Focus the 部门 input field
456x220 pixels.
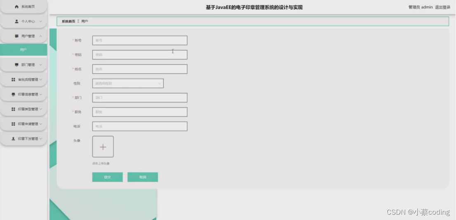coord(140,98)
